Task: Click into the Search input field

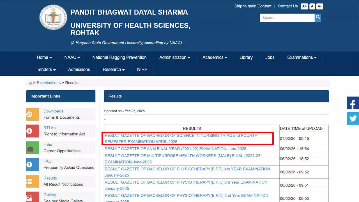Action: [287, 18]
